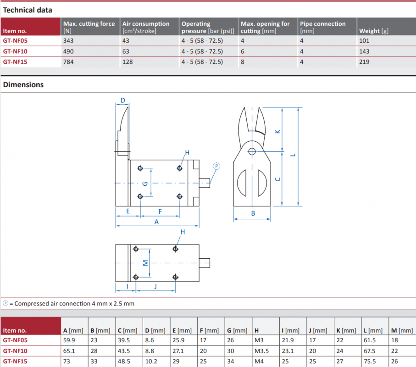
Task: Select dimension value 21.9
Action: [288, 340]
